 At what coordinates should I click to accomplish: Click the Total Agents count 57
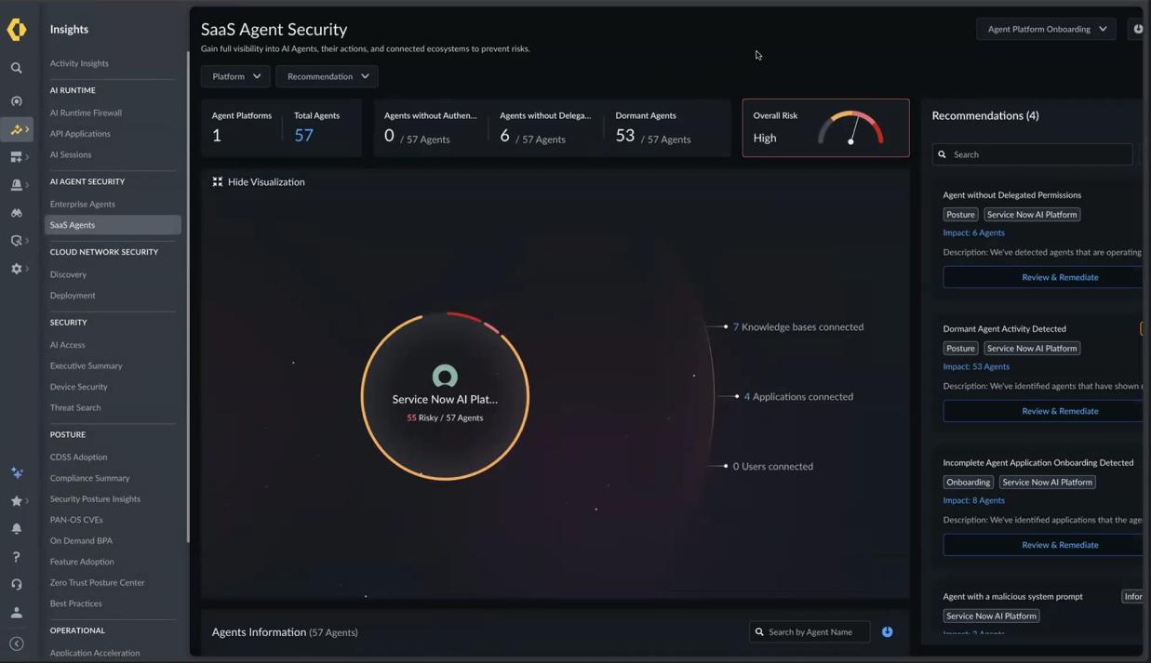point(304,136)
